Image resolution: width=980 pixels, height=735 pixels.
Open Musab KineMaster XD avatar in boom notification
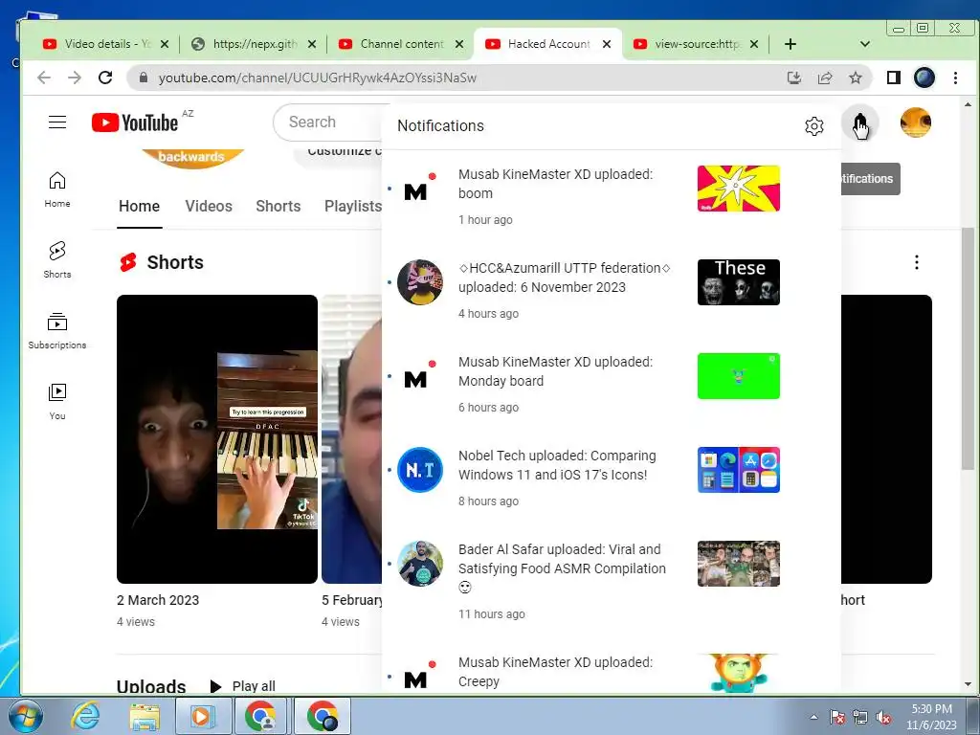417,189
